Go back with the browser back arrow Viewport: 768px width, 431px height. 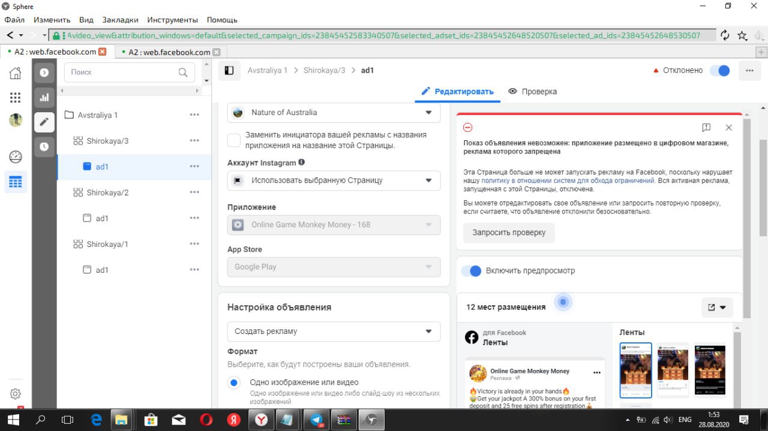click(x=11, y=35)
